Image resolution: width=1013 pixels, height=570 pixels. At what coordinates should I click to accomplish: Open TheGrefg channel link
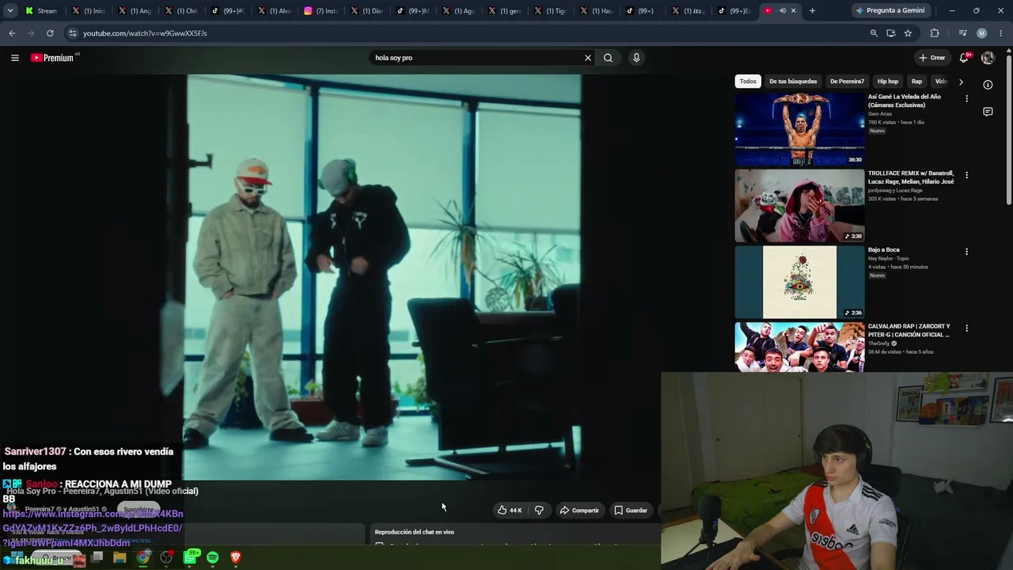(879, 344)
